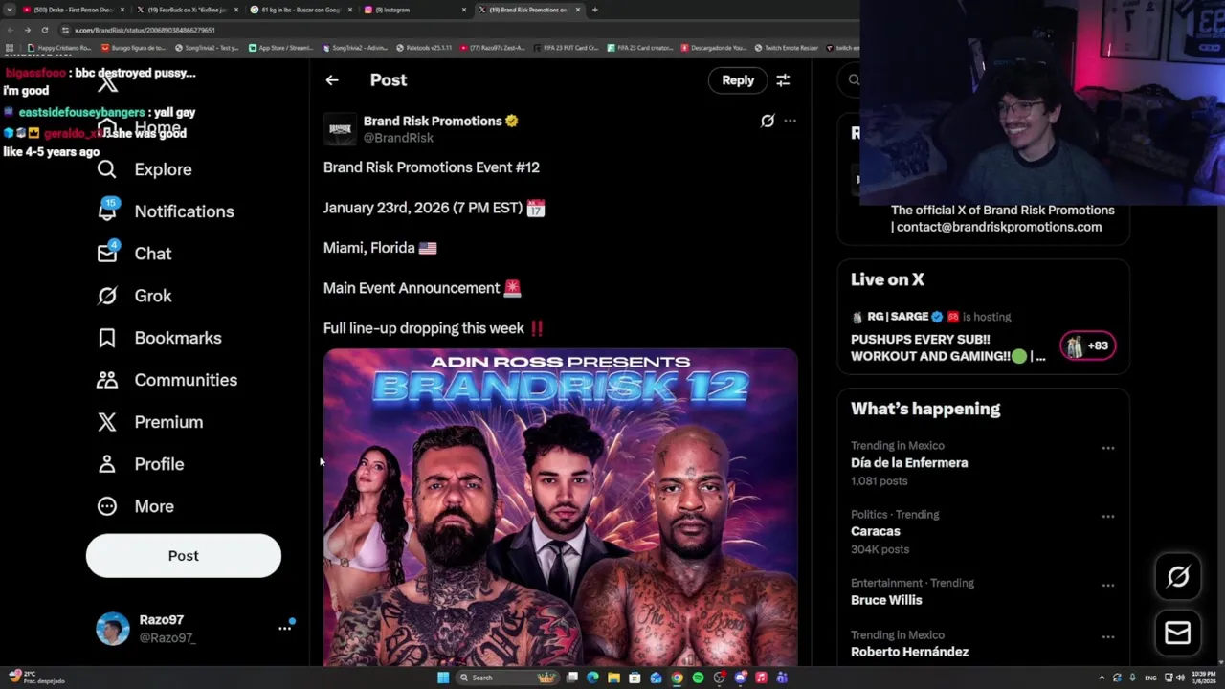Open Discord from the taskbar
The width and height of the screenshot is (1225, 689).
(740, 678)
